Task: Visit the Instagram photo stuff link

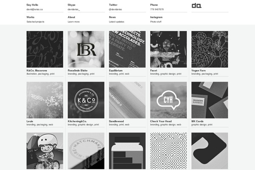Action: click(156, 19)
